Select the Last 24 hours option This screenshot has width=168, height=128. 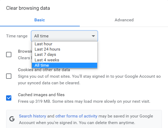48,49
